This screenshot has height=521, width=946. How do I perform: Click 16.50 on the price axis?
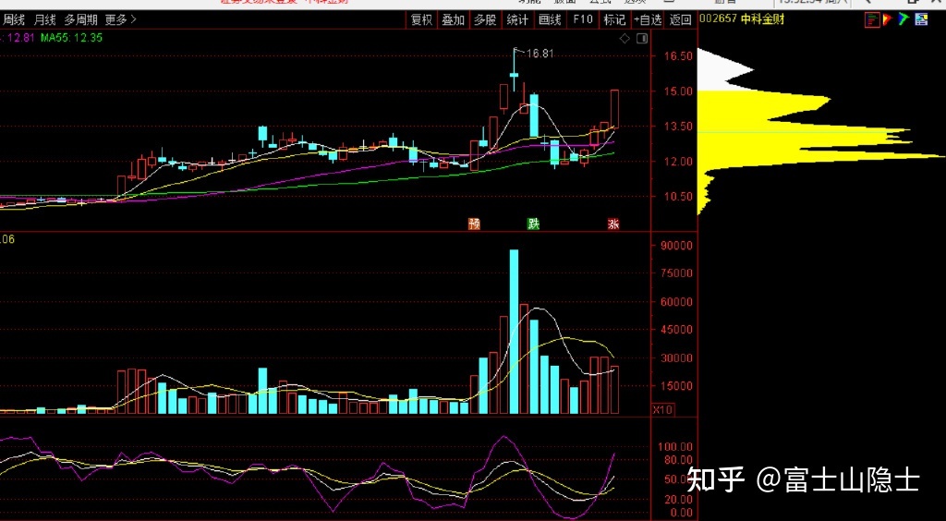(678, 56)
